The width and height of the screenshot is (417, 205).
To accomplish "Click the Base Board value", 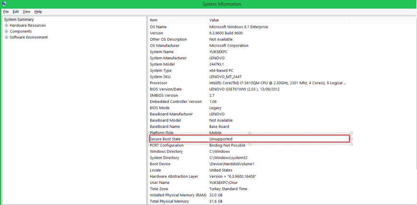I will coord(219,126).
